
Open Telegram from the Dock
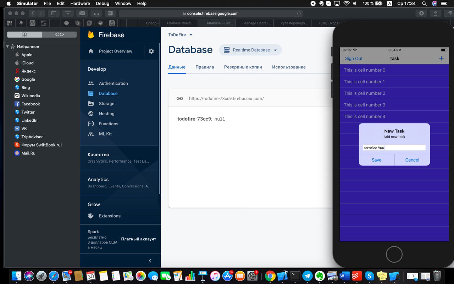308,276
